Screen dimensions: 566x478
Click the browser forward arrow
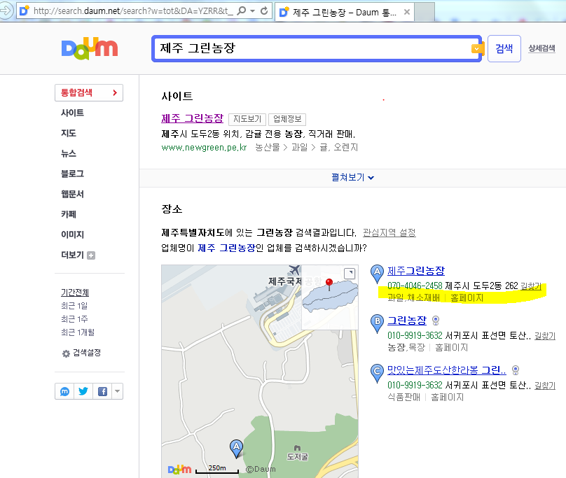coord(5,10)
